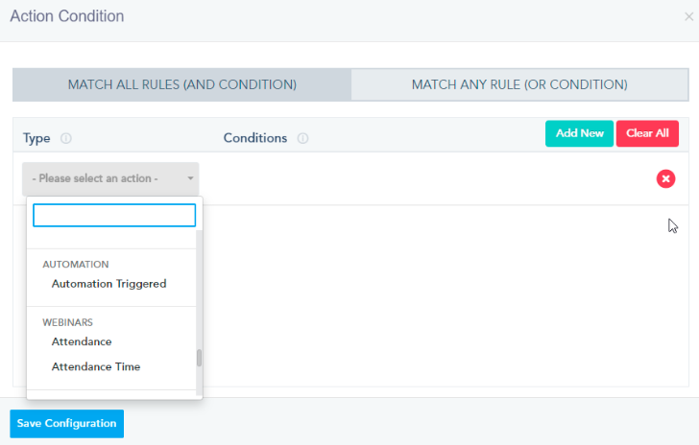Pick Attendance Time from the action list

point(96,366)
